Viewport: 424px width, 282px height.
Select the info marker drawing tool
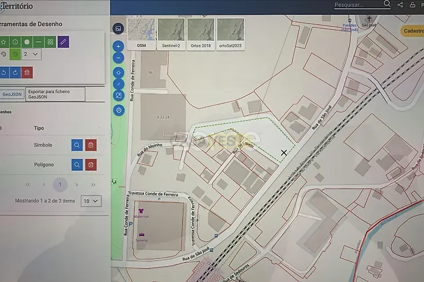pyautogui.click(x=15, y=42)
